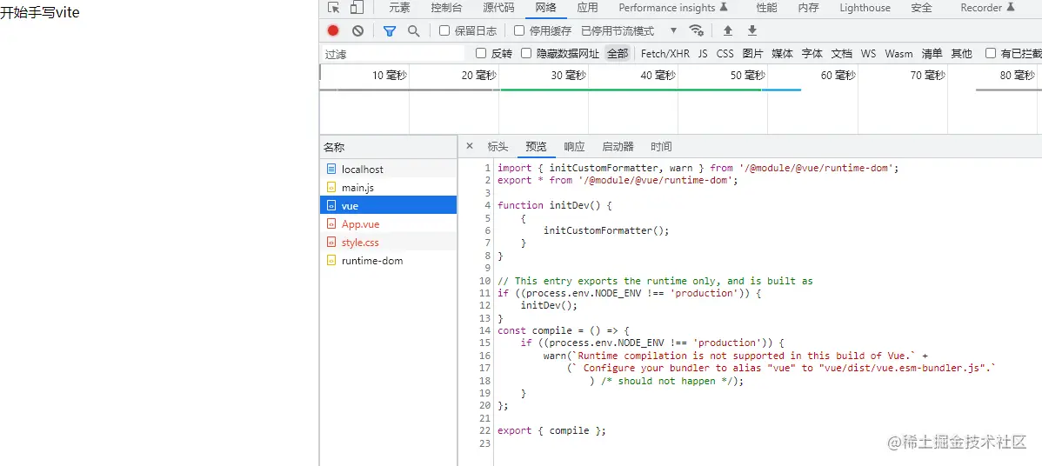This screenshot has height=466, width=1042.
Task: Select the failed style.css request row
Action: point(388,243)
